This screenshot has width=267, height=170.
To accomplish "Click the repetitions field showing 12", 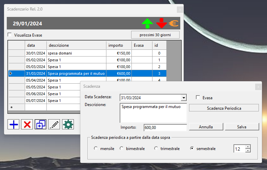I will point(240,149).
